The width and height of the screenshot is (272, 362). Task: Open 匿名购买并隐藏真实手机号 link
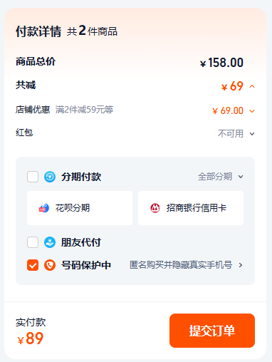click(181, 265)
